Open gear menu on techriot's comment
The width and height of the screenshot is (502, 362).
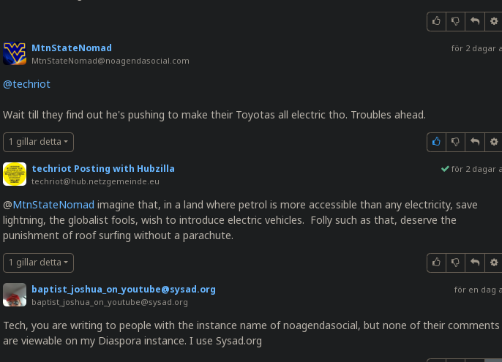494,263
